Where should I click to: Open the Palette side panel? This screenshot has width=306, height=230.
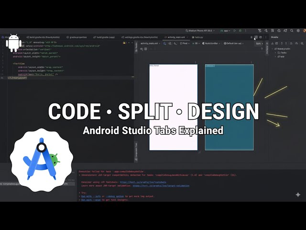click(136, 47)
